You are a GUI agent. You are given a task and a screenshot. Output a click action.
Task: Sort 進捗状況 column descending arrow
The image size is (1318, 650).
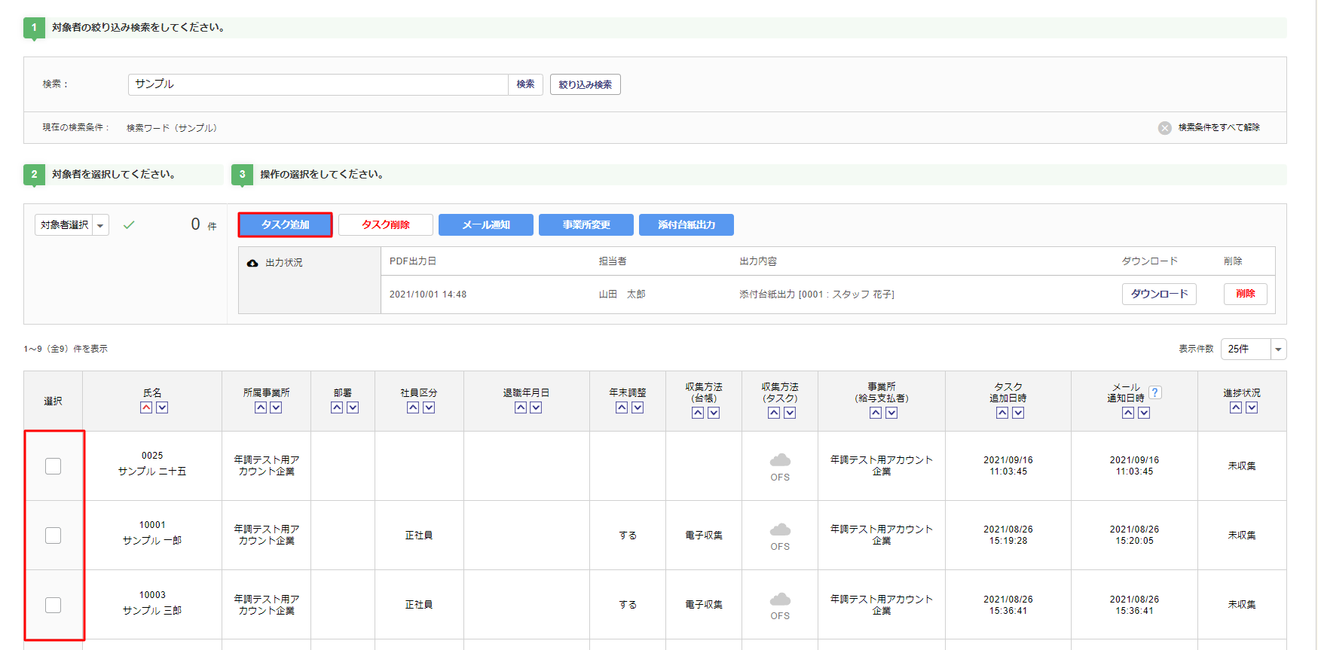1252,407
